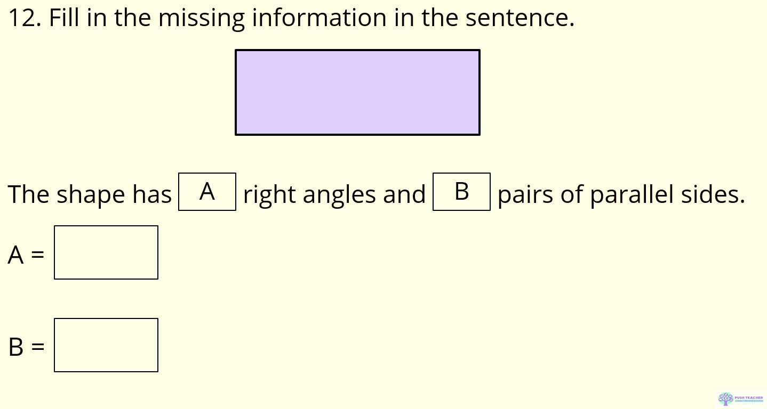Click the word "missing" in the heading
The width and height of the screenshot is (767, 409).
201,18
